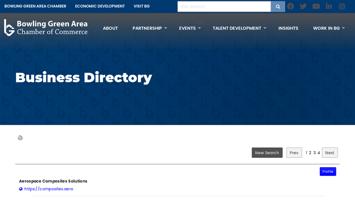
Task: Expand the Work in BG dropdown
Action: click(329, 28)
